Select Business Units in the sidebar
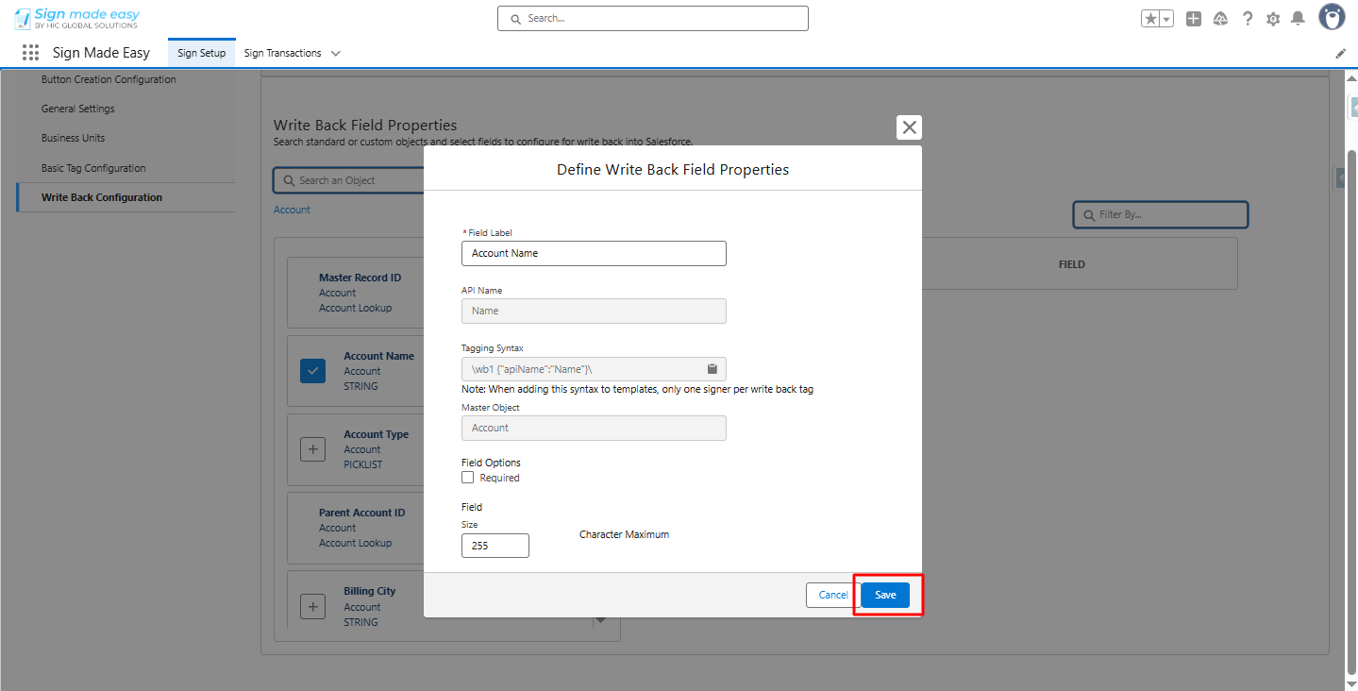 tap(74, 138)
